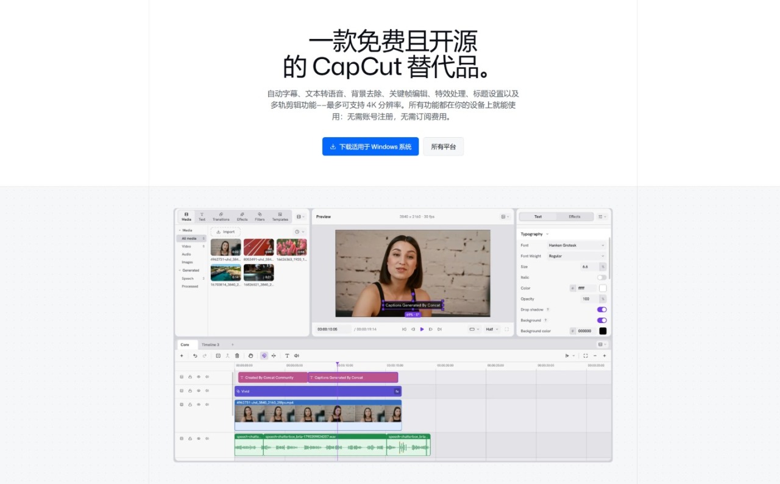
Task: Open the 所有平台 all platforms link
Action: click(x=444, y=146)
